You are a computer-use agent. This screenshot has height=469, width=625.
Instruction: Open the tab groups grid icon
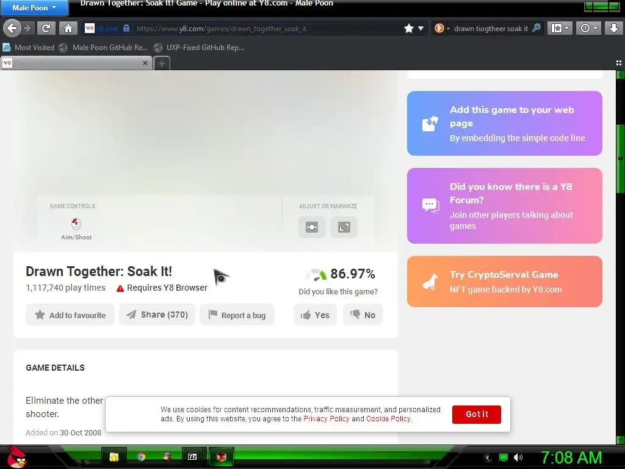619,63
